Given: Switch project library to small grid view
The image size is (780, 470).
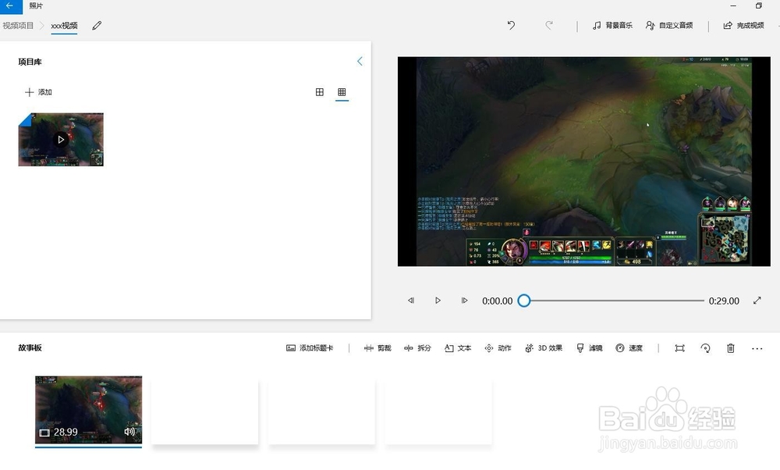Looking at the screenshot, I should coord(342,91).
